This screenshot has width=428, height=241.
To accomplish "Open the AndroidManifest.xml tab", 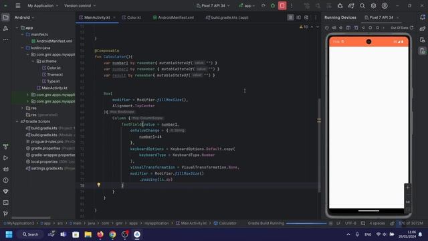I will coord(174,17).
